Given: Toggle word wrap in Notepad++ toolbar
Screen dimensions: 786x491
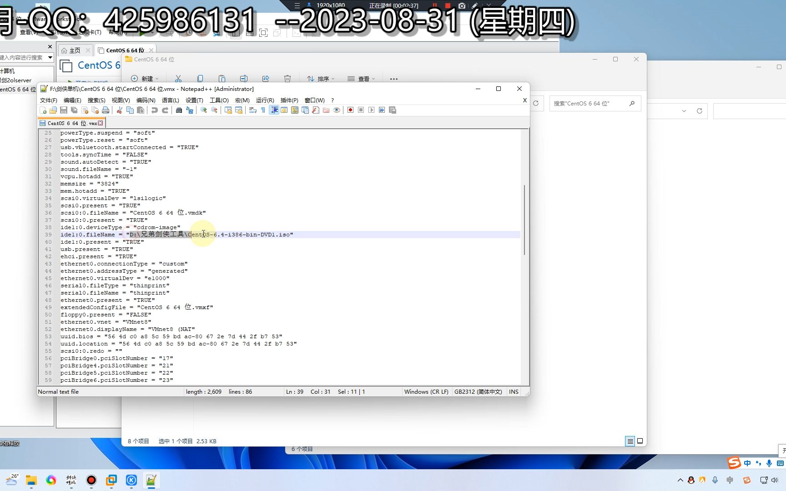Looking at the screenshot, I should coord(252,110).
